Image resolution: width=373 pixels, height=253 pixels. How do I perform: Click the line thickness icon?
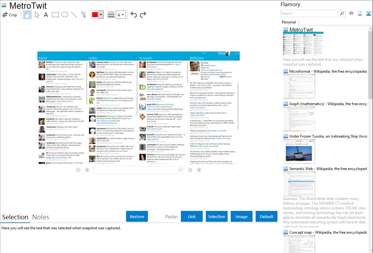click(x=111, y=15)
